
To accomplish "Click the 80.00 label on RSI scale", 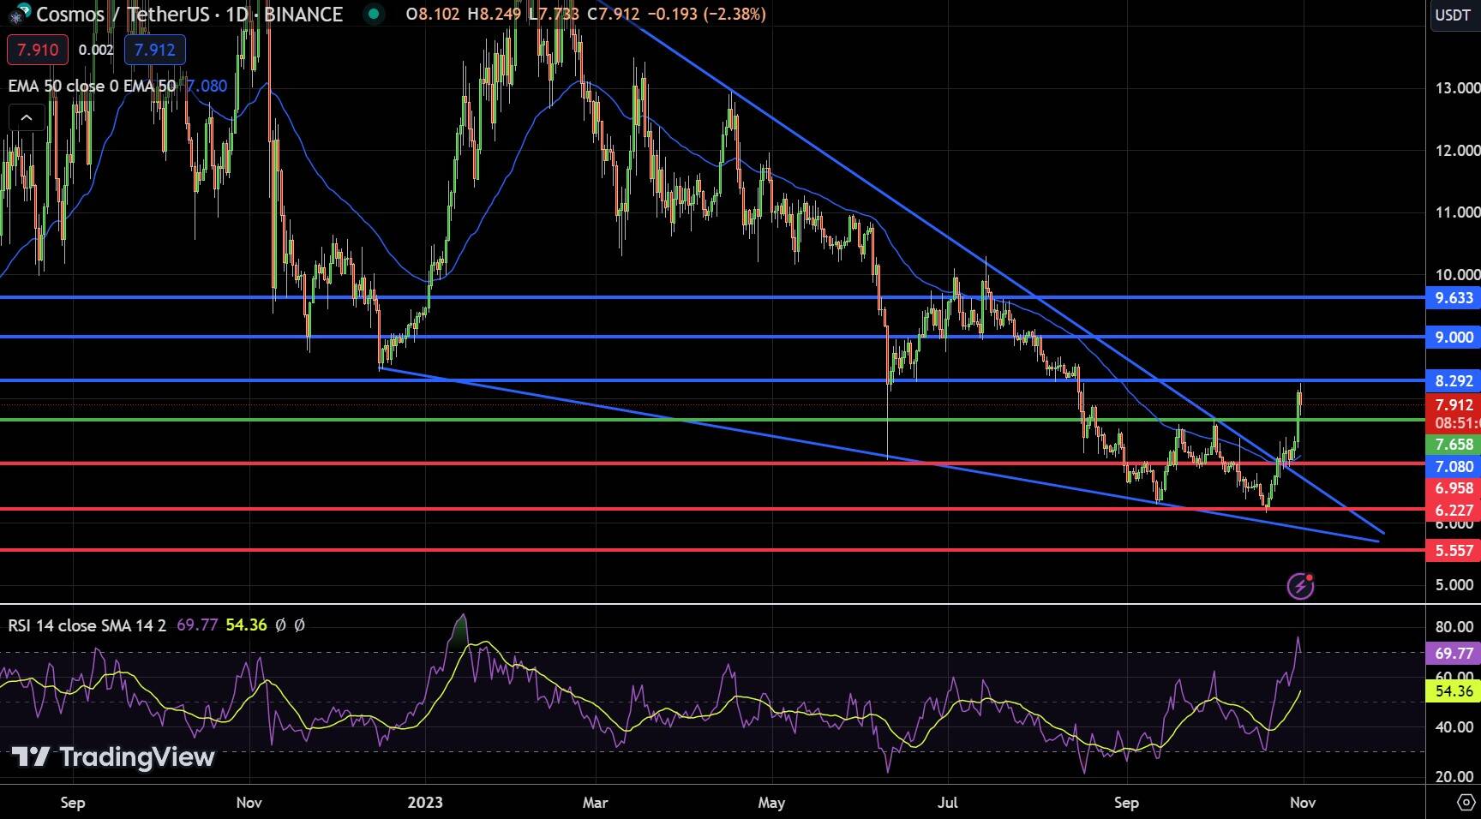I will click(x=1454, y=627).
